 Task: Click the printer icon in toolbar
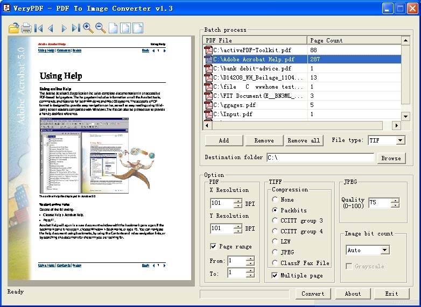26,28
